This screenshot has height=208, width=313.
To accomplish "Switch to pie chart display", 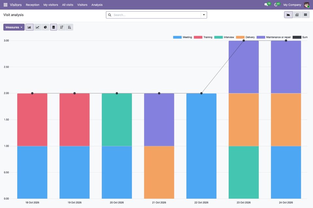I will [x=45, y=27].
